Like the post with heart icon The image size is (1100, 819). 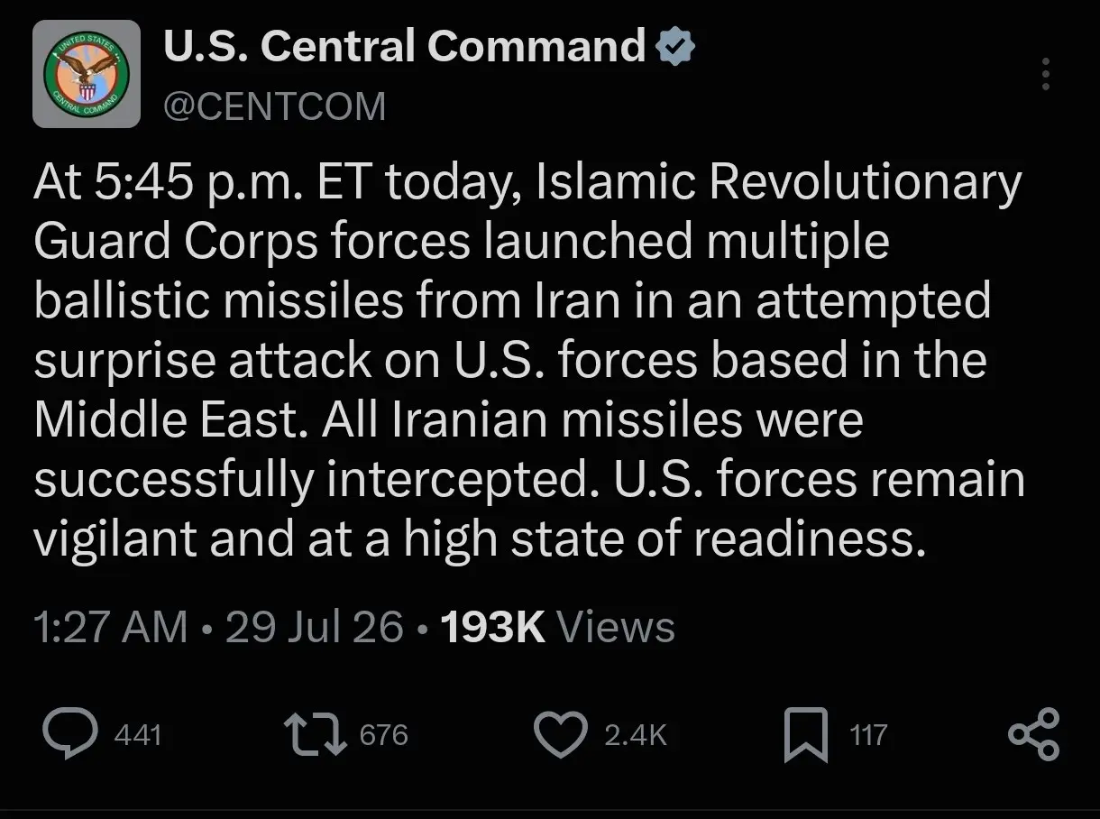[560, 735]
